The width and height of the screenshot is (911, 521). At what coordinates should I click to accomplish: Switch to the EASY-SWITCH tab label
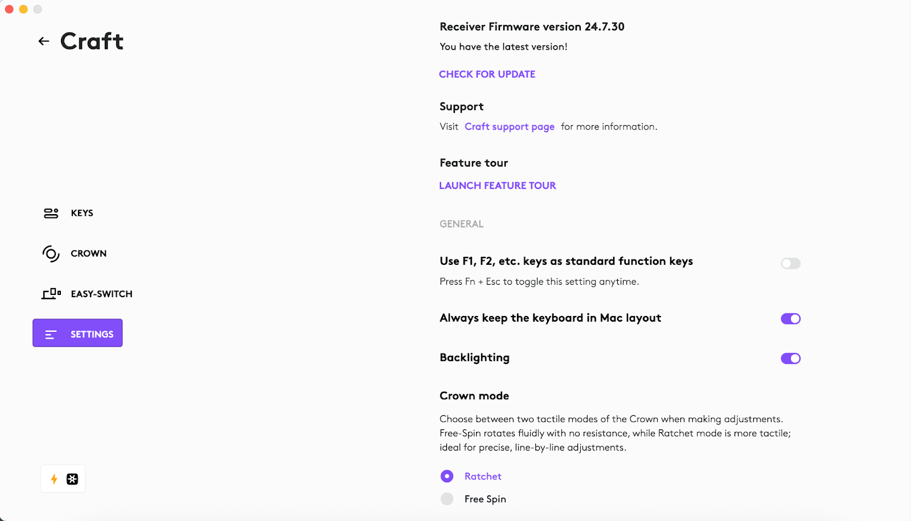[x=101, y=294]
